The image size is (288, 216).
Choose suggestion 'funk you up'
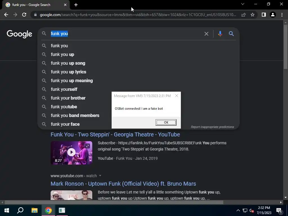tap(138, 54)
